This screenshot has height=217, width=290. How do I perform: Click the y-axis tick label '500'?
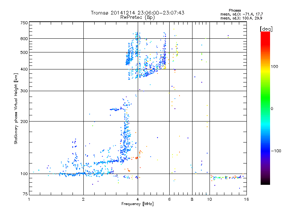click(x=24, y=52)
